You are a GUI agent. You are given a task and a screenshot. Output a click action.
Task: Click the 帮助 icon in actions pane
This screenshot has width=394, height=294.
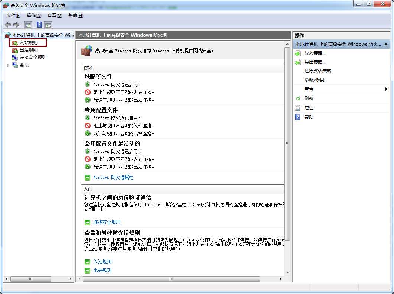click(x=298, y=117)
